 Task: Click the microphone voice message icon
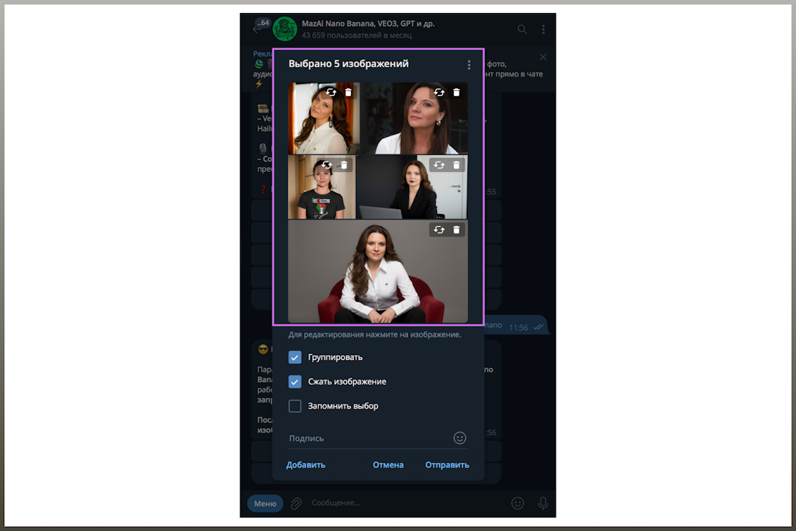click(x=543, y=504)
